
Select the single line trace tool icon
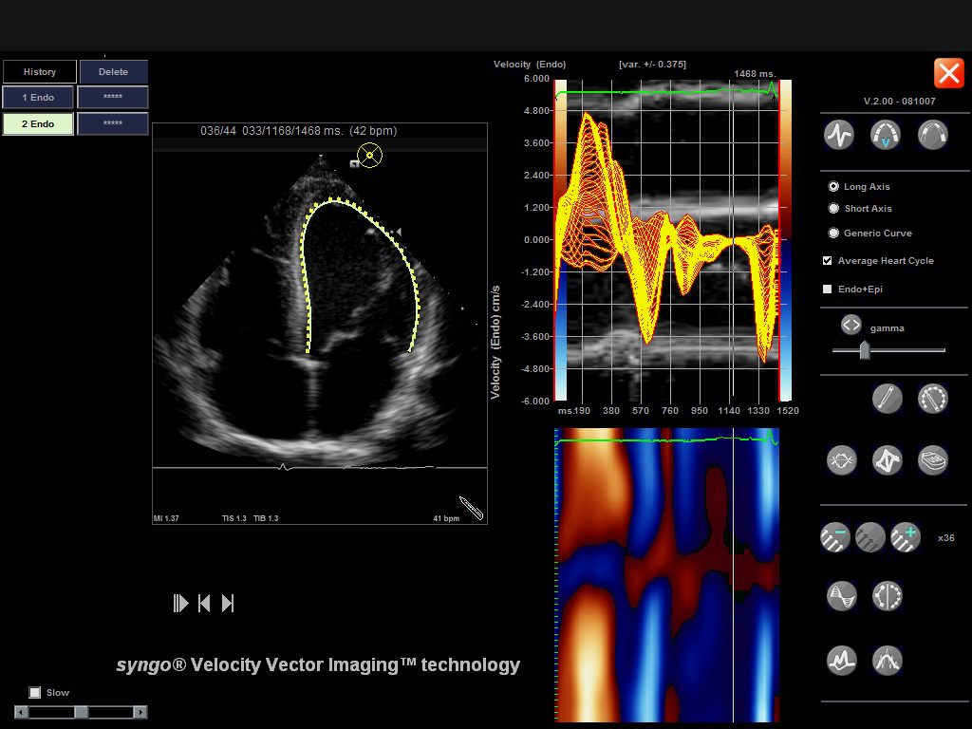887,398
